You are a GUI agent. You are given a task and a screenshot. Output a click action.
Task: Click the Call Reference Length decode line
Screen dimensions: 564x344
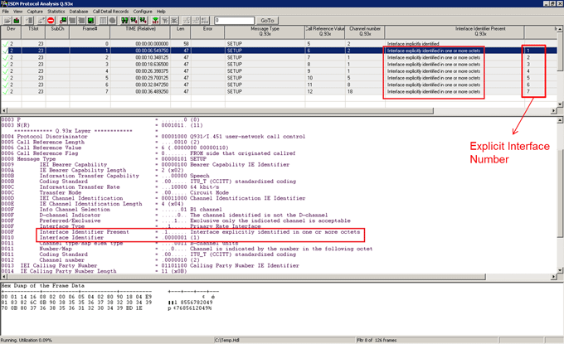coord(100,143)
